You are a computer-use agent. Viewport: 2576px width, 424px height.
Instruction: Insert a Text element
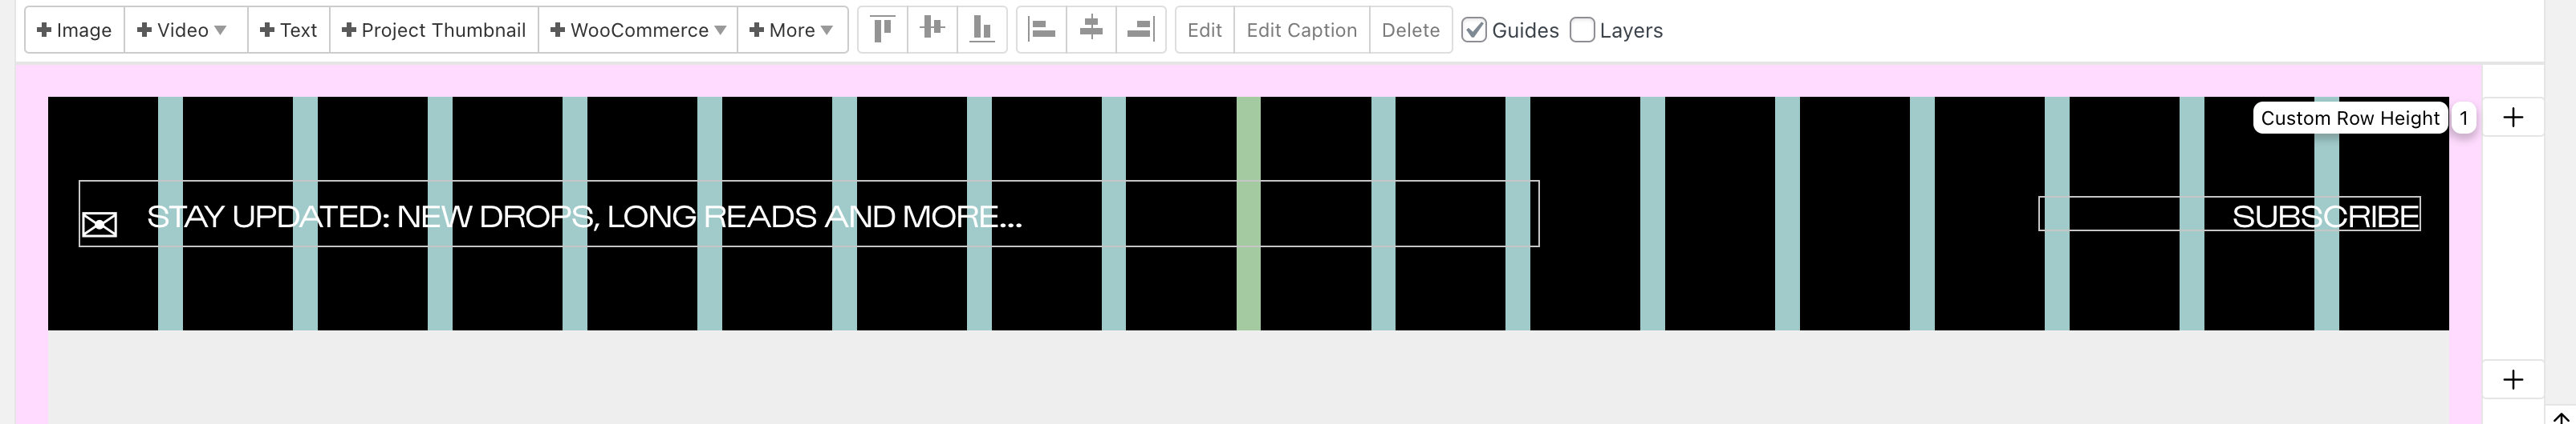tap(288, 30)
